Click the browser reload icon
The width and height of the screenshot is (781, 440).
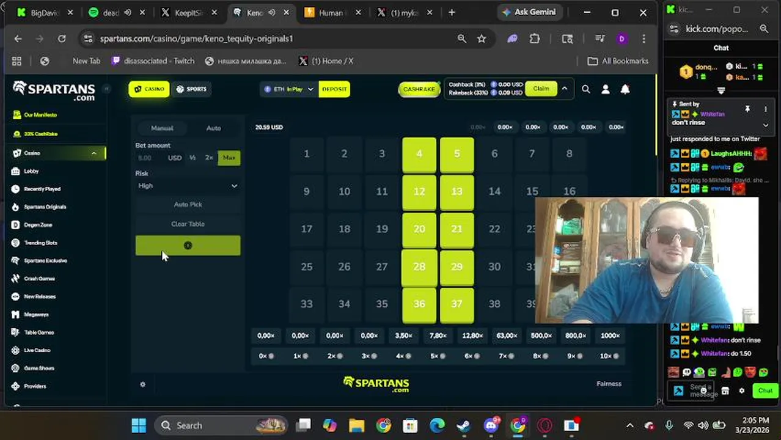[x=62, y=38]
